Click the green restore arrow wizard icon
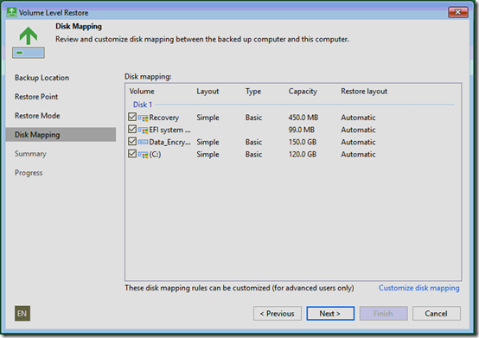479x338 pixels. click(29, 42)
